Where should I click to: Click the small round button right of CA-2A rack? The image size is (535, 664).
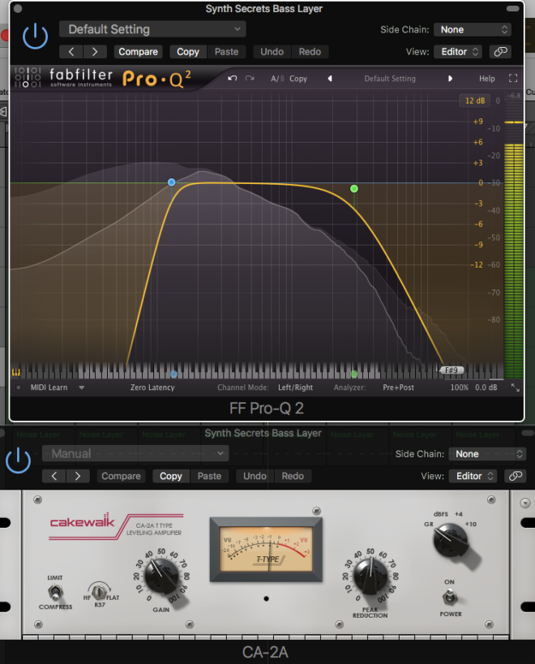point(525,503)
